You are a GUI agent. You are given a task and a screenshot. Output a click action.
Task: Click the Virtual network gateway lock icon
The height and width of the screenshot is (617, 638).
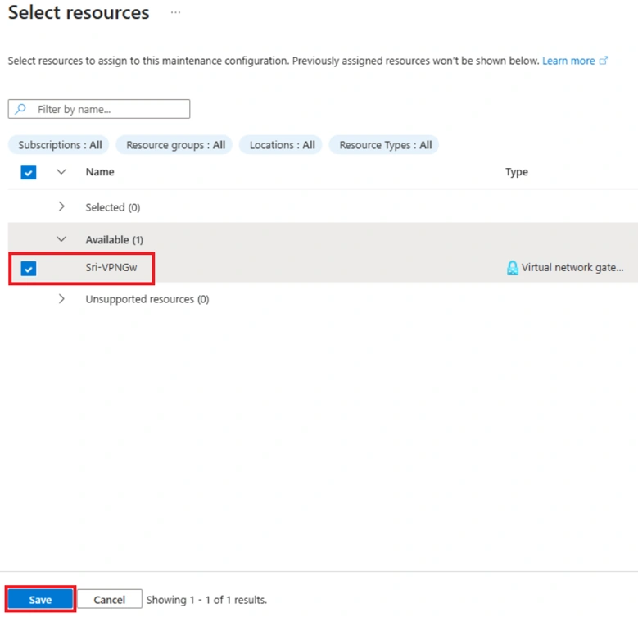click(x=512, y=268)
